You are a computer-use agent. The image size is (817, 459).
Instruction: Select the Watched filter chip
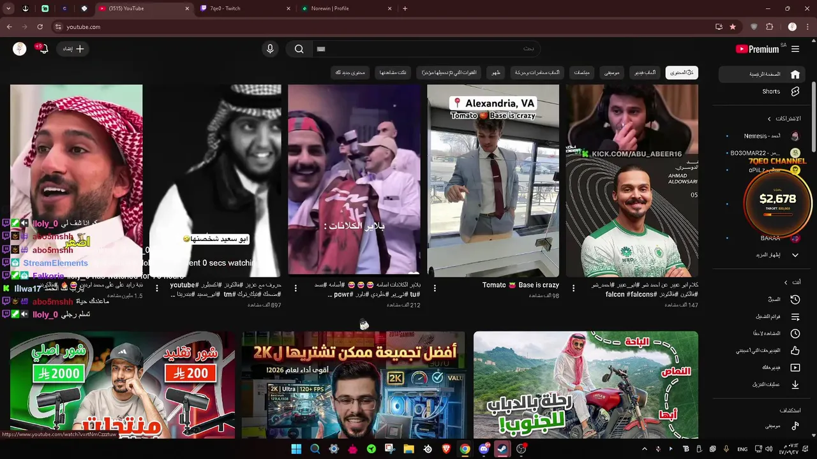[393, 73]
